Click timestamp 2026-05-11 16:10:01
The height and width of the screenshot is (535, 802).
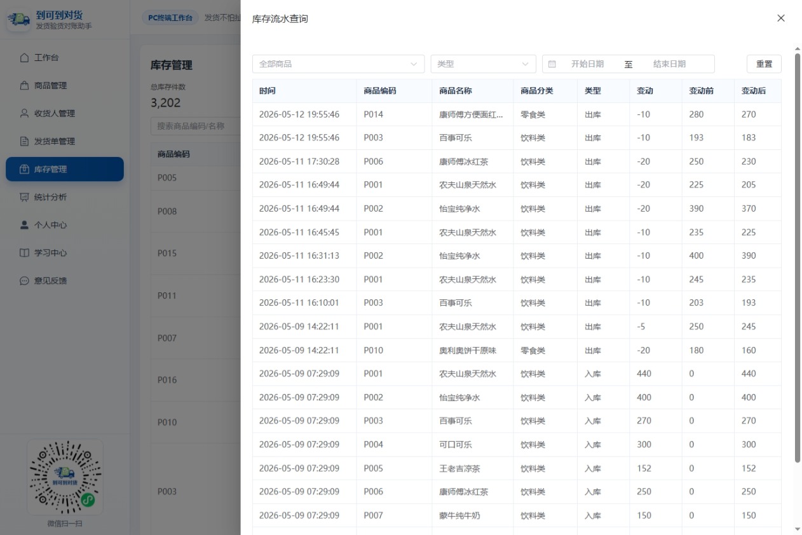pos(299,303)
